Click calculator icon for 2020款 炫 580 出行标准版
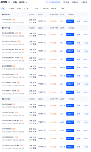 click(x=45, y=122)
